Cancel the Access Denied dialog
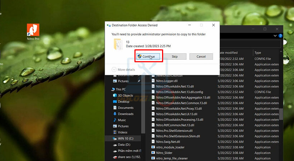294x161 pixels. [201, 57]
